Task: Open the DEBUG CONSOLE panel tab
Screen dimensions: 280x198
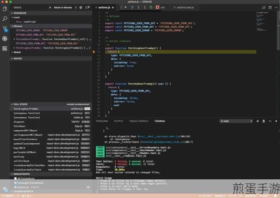Action: click(x=139, y=121)
